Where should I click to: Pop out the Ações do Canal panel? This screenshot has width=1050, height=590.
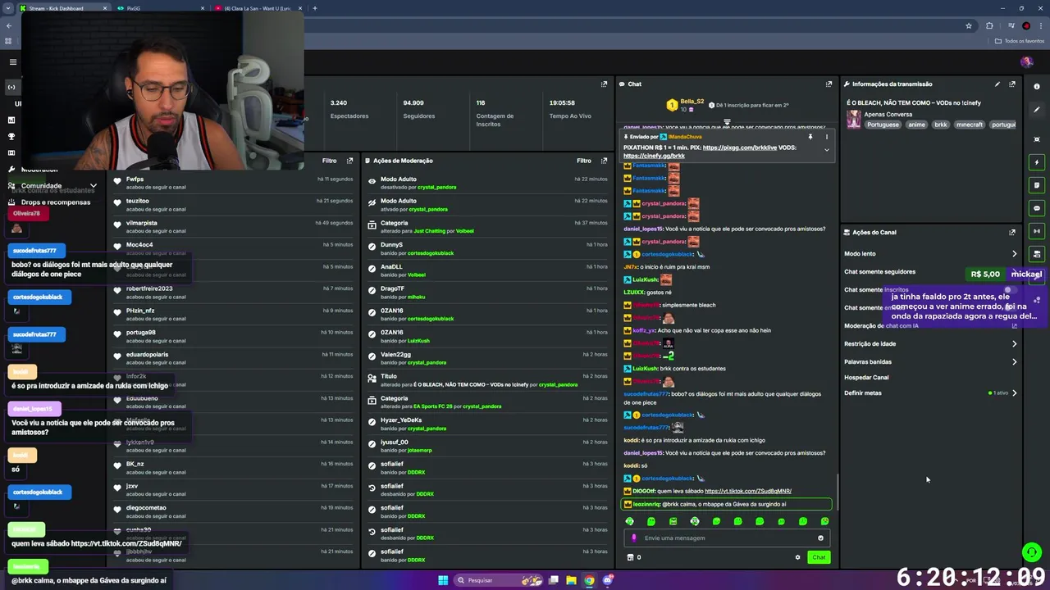tap(1012, 232)
